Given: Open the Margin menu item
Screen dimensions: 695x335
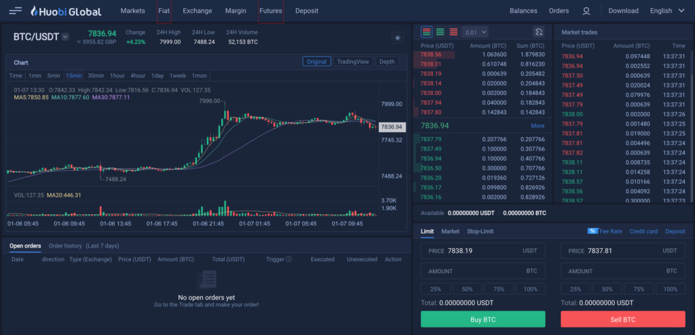Looking at the screenshot, I should point(236,11).
